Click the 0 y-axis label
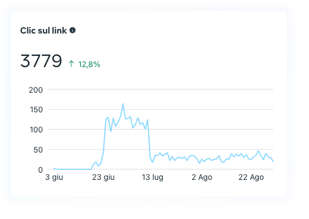Screen dimensions: 309x219 pyautogui.click(x=40, y=170)
